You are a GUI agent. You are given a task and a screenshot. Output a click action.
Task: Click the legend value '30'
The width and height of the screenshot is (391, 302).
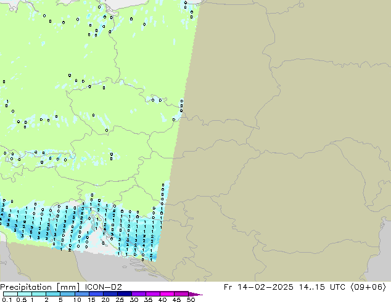[134, 300]
